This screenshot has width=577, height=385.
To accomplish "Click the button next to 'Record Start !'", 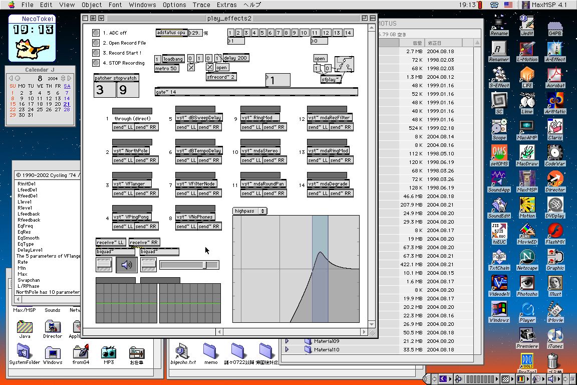I will 96,53.
